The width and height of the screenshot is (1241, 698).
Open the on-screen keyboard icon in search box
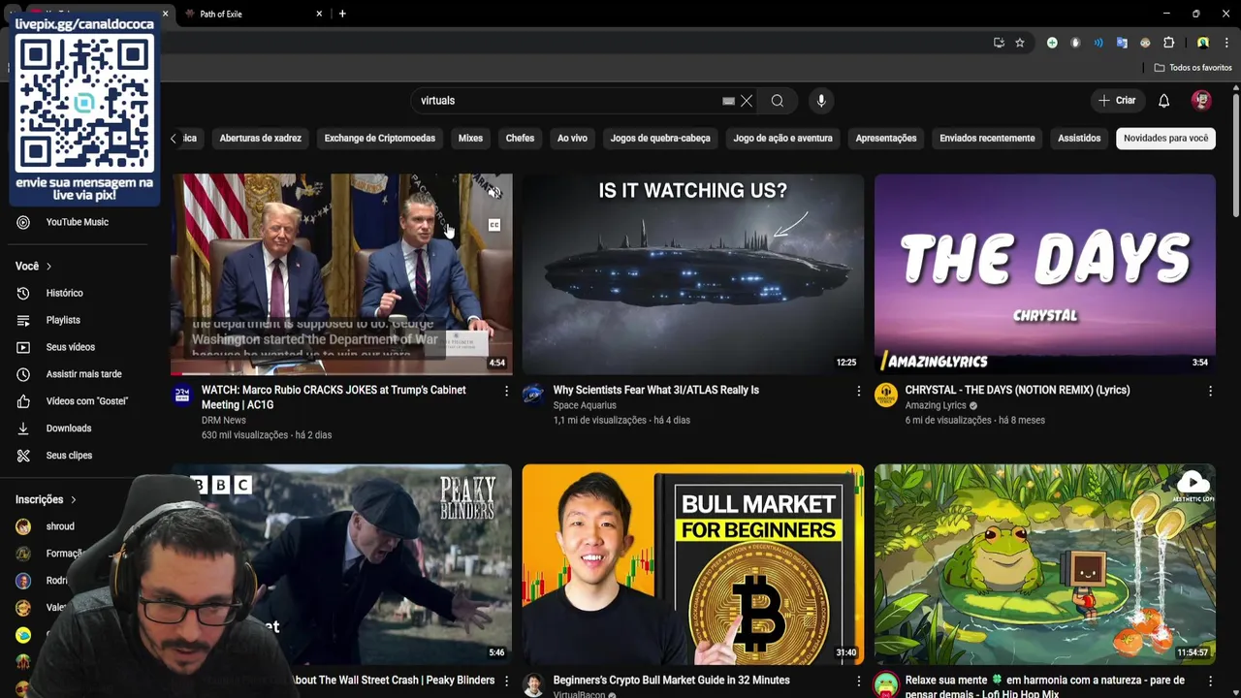pyautogui.click(x=728, y=101)
